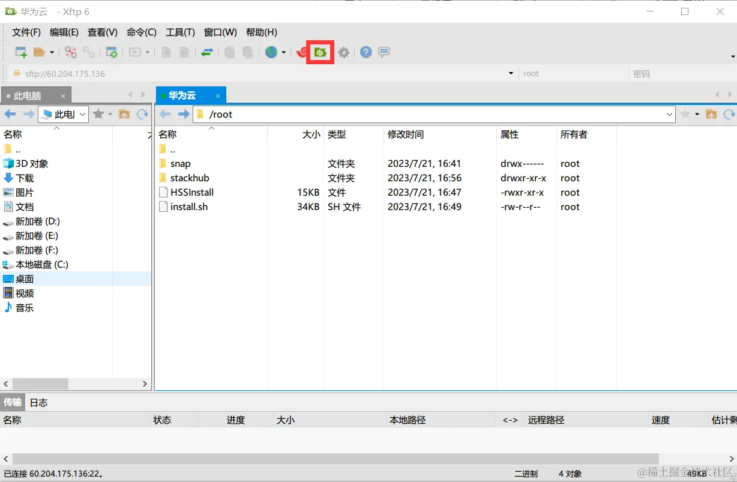Toggle synchronized browsing with the arrows icon
Image resolution: width=737 pixels, height=482 pixels.
coord(207,52)
